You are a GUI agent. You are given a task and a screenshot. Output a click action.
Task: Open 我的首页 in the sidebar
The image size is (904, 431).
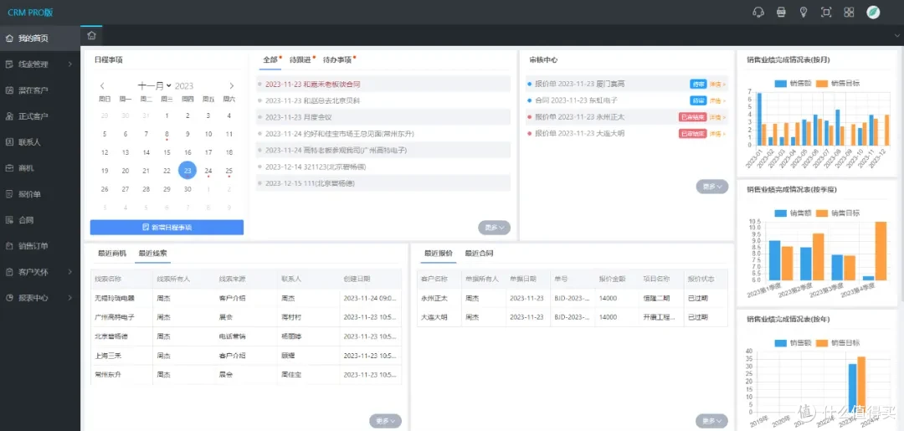pos(40,38)
